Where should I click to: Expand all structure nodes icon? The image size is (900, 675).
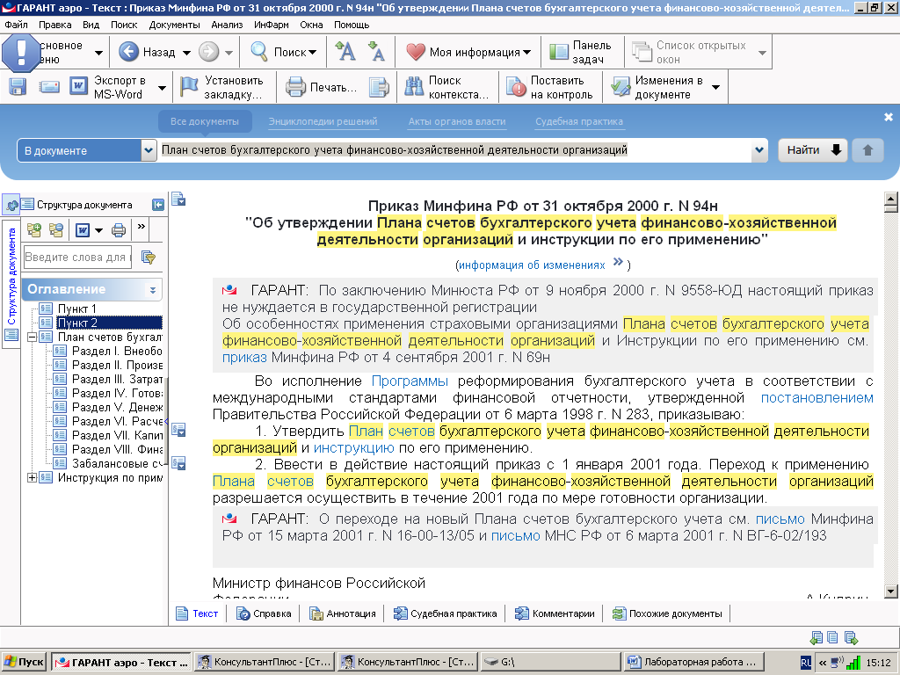34,230
